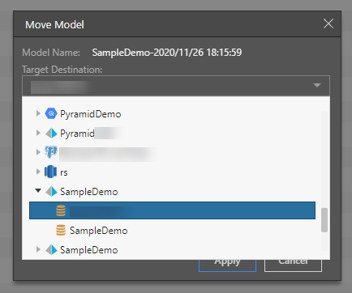Select the PyramidDemo server entry
Viewport: 352px width, 293px height.
[x=90, y=114]
